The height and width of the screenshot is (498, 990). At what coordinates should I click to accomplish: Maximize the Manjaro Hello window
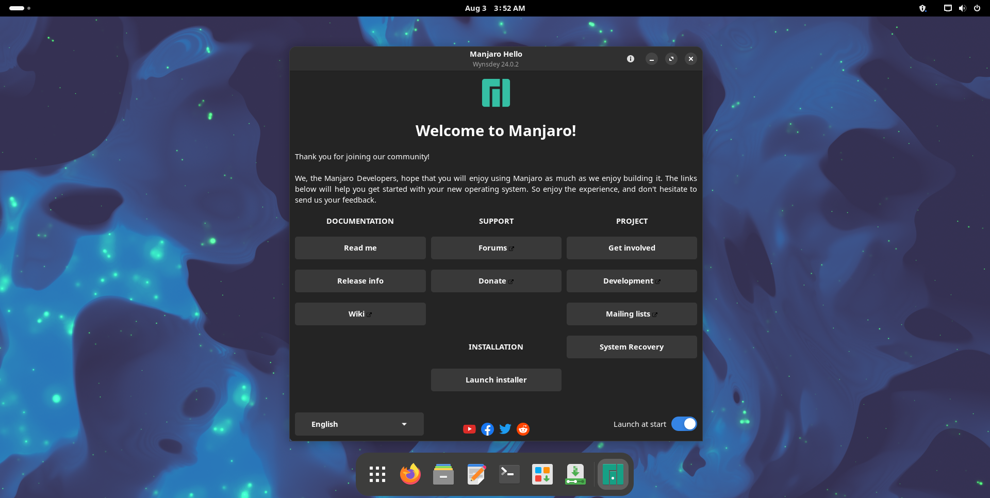point(671,59)
